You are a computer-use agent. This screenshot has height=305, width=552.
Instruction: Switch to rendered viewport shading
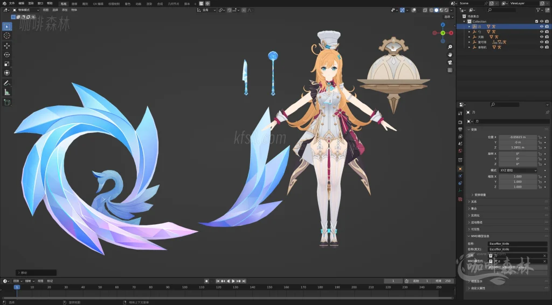pyautogui.click(x=446, y=10)
